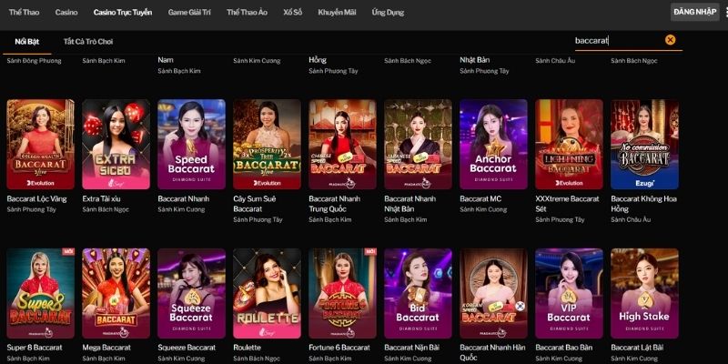Select the Casino Trực Tuyến menu
The width and height of the screenshot is (728, 364).
[x=123, y=13]
